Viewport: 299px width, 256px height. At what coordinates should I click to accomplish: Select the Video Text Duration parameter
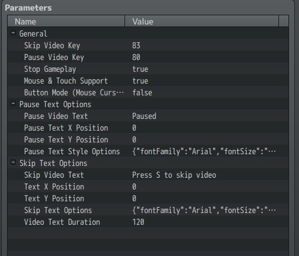tap(62, 222)
